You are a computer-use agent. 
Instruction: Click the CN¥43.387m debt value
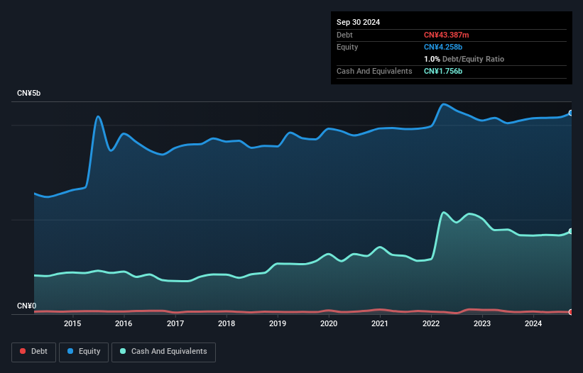tap(446, 35)
